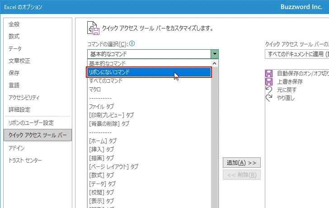This screenshot has height=208, width=329.
Task: Click the << 削除(R) button
Action: pos(242,175)
